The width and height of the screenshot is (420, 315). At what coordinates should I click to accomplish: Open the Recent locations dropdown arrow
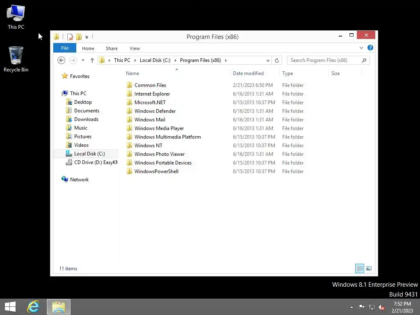tap(83, 60)
